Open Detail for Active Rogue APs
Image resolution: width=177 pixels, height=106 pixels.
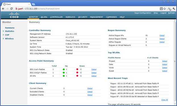pos(162,35)
